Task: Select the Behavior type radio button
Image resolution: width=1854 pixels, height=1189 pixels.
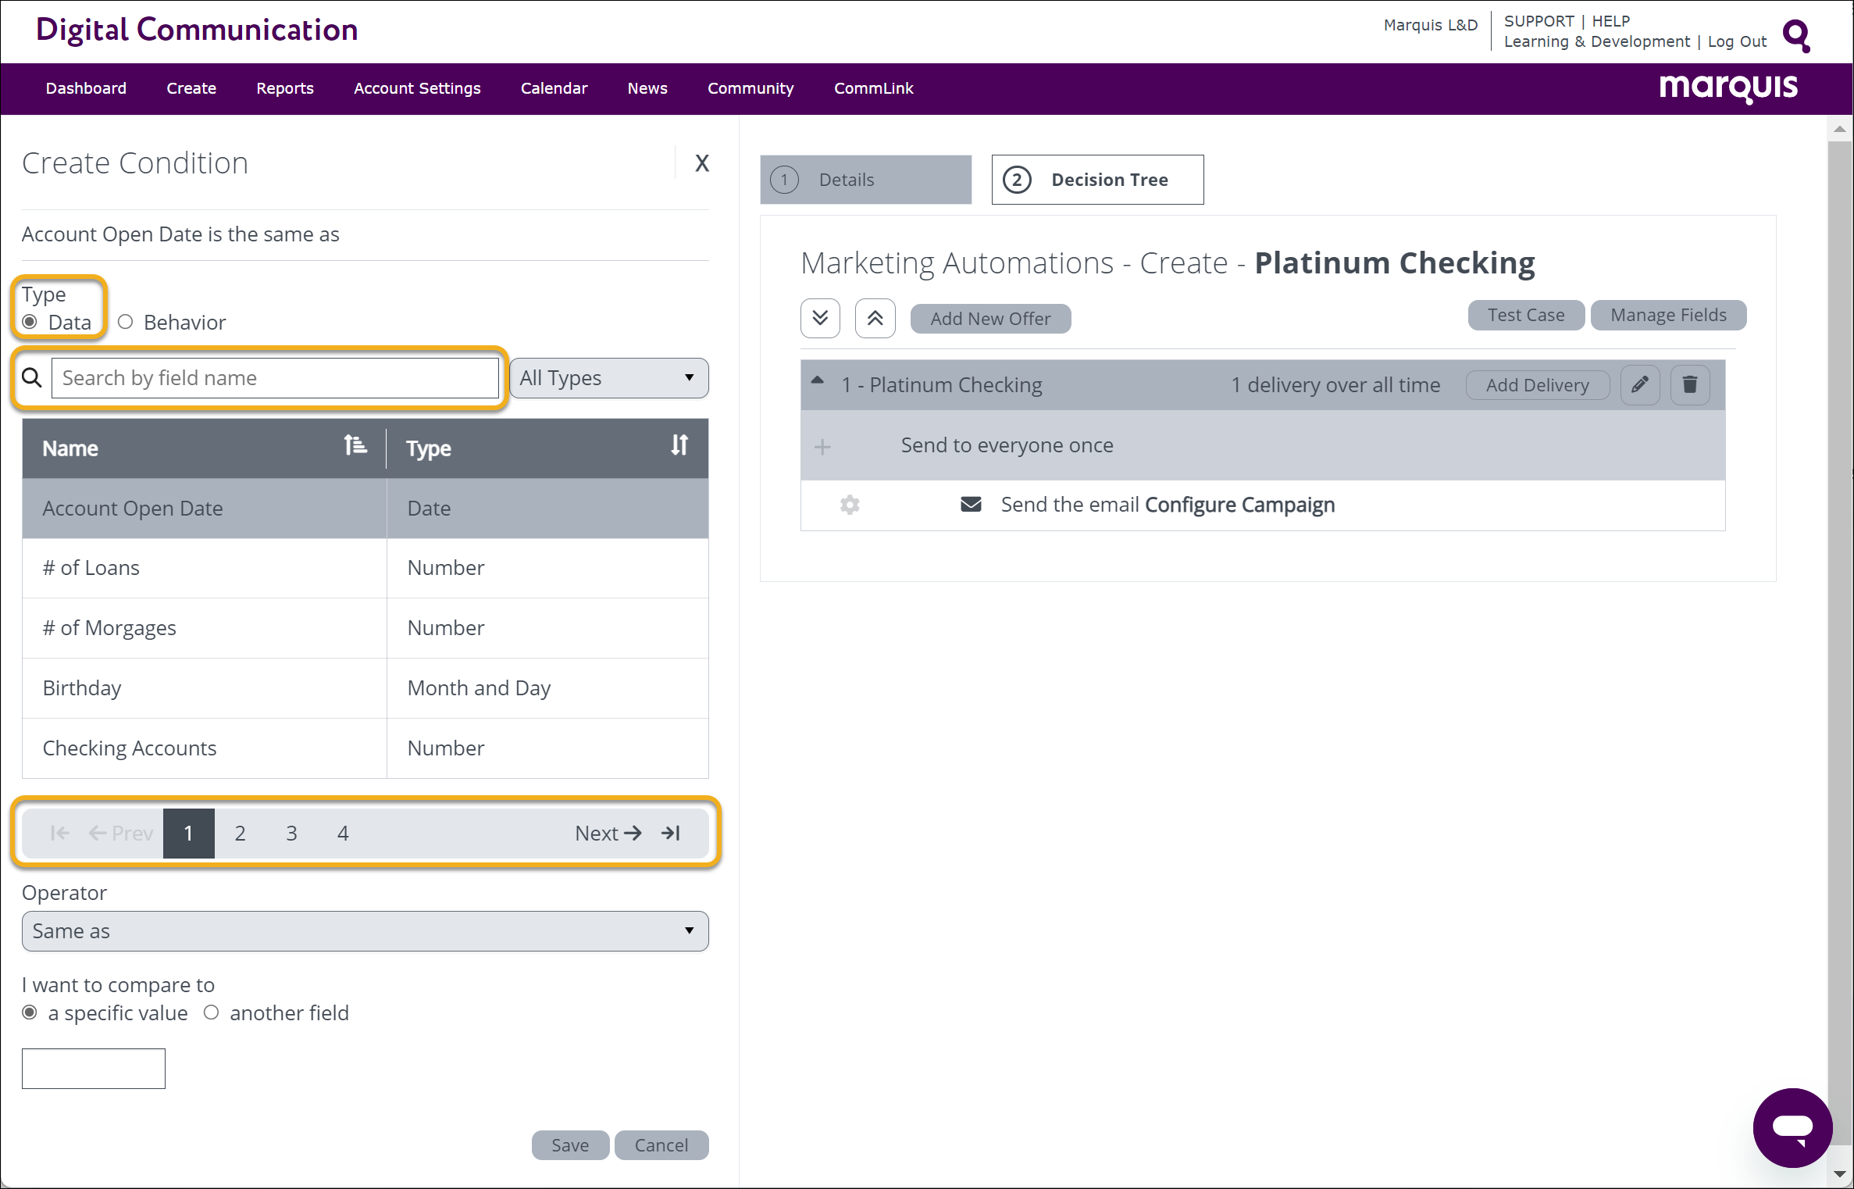Action: tap(125, 322)
